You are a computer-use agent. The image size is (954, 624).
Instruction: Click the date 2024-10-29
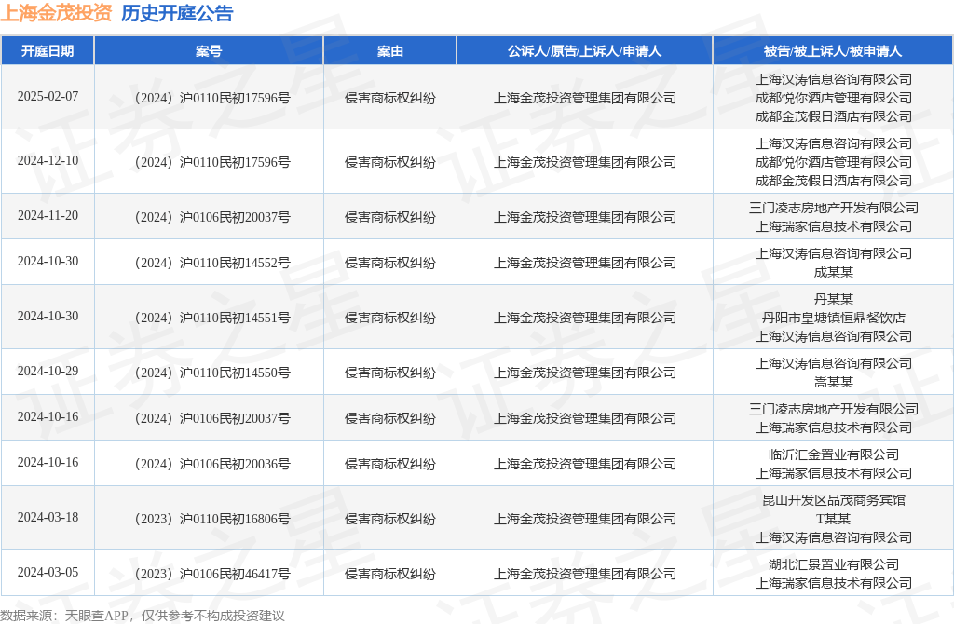click(48, 371)
